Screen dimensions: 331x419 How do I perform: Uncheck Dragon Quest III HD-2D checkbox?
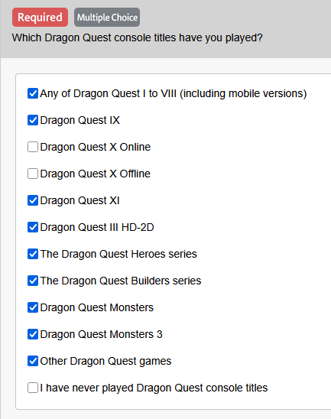click(33, 227)
